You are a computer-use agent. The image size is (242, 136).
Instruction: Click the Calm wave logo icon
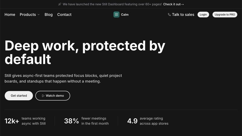[x=116, y=15]
